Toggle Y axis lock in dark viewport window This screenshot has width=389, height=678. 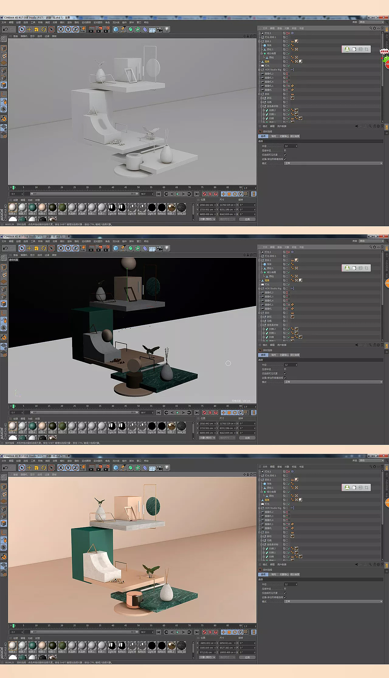68,248
